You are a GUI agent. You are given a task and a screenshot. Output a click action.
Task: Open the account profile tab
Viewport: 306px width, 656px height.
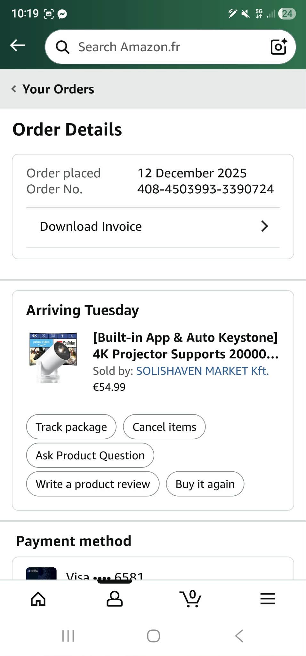tap(114, 599)
